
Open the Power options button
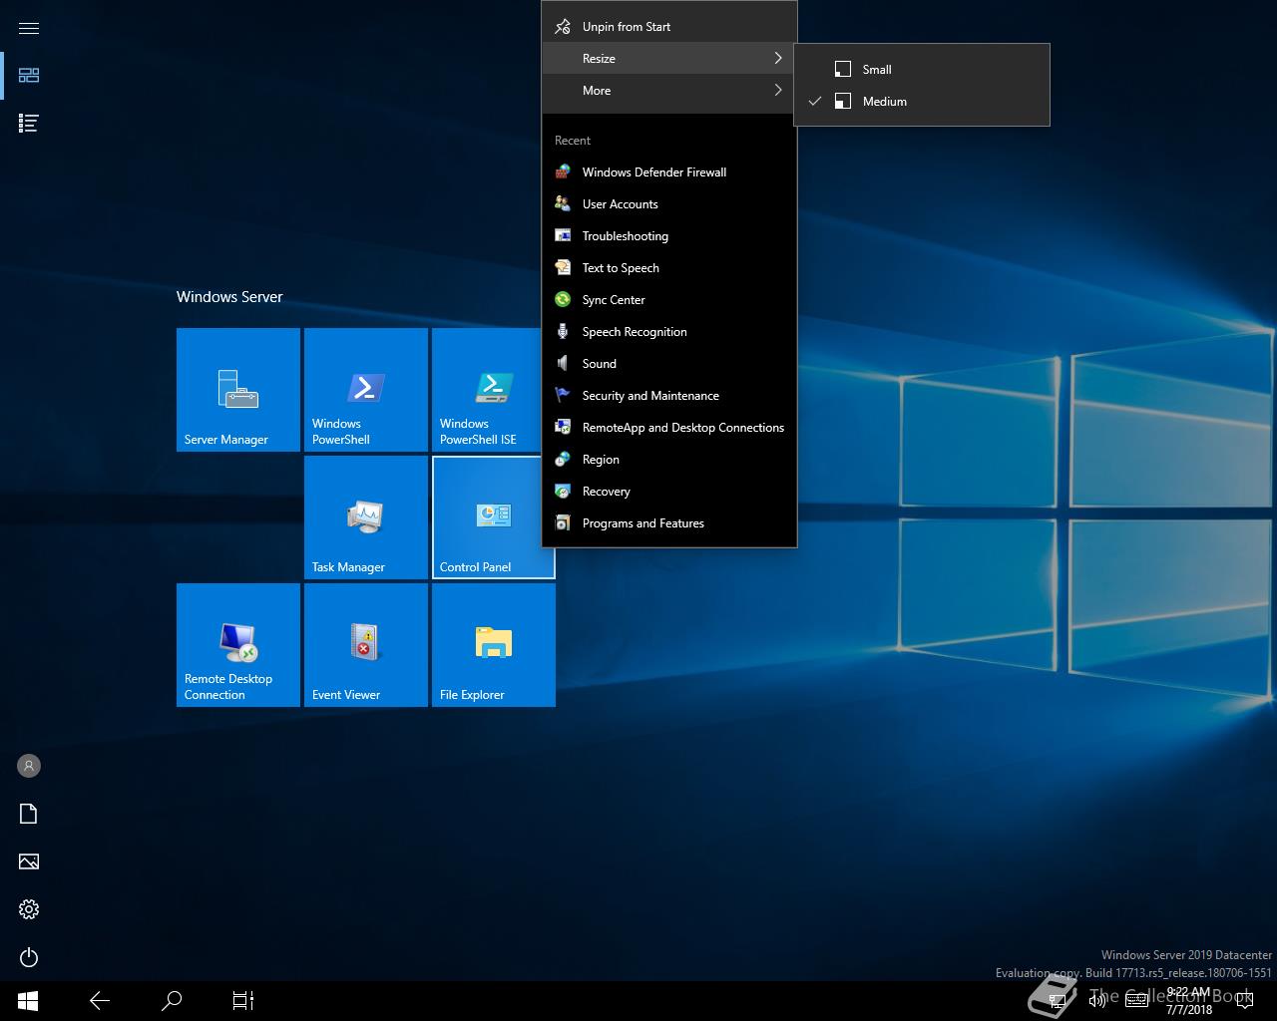[x=29, y=957]
